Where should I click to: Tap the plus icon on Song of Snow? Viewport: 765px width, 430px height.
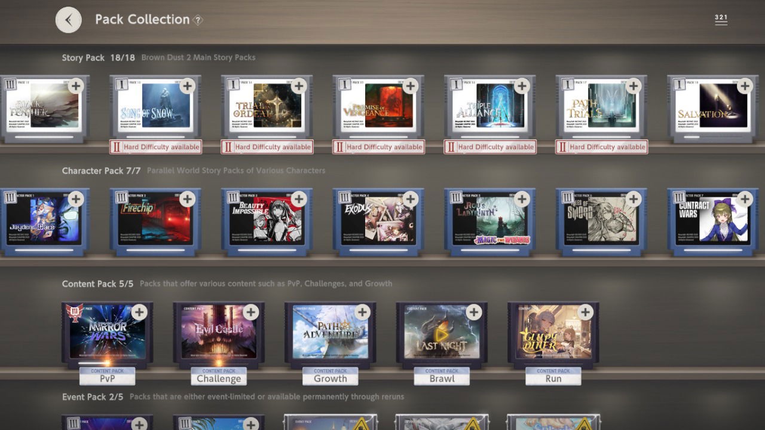[x=188, y=86]
